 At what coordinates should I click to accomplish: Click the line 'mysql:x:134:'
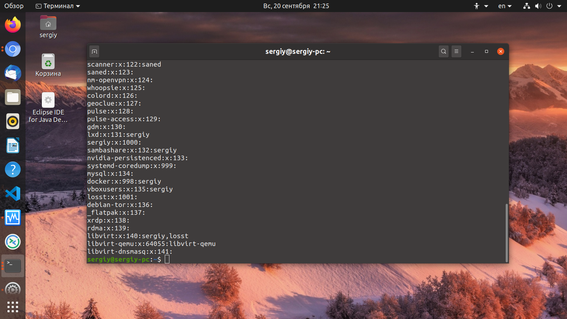(110, 174)
